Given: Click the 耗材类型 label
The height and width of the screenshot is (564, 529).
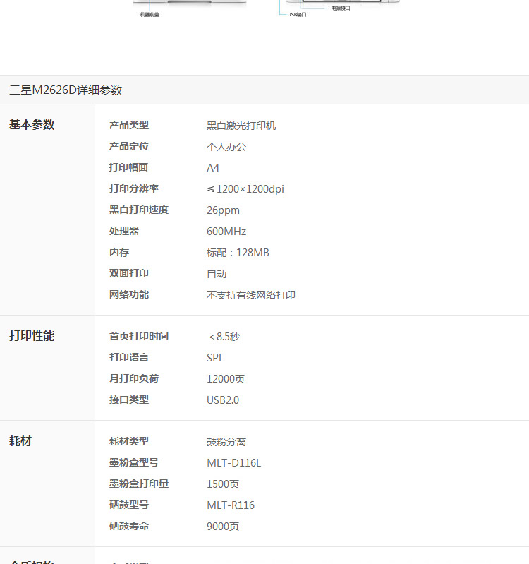Looking at the screenshot, I should click(129, 441).
